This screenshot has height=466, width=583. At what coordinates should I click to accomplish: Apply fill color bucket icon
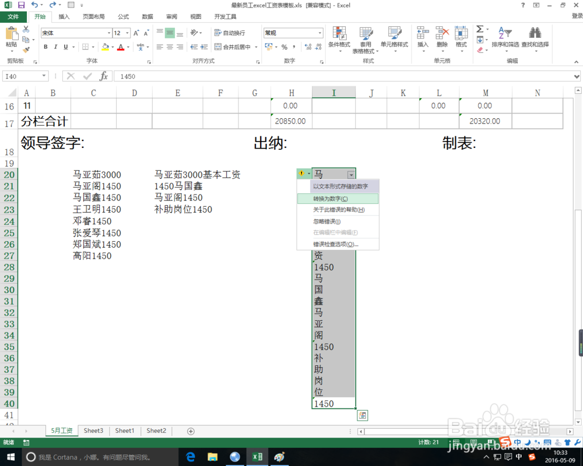tap(105, 47)
